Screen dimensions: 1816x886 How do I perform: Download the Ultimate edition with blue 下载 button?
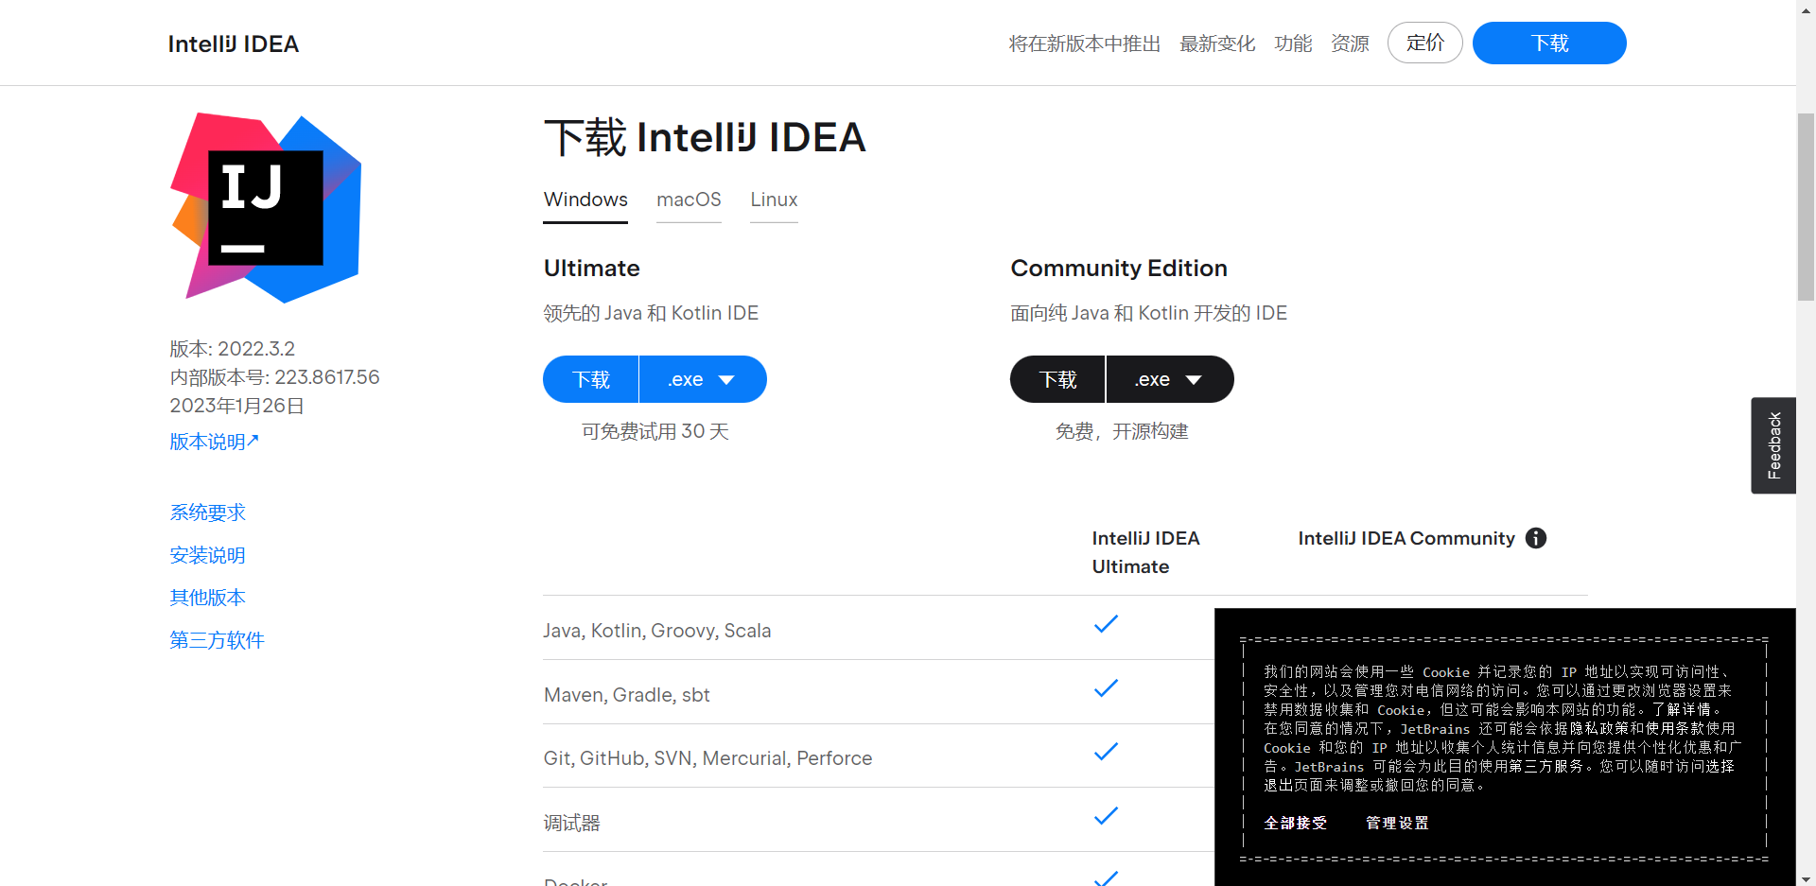(x=591, y=379)
